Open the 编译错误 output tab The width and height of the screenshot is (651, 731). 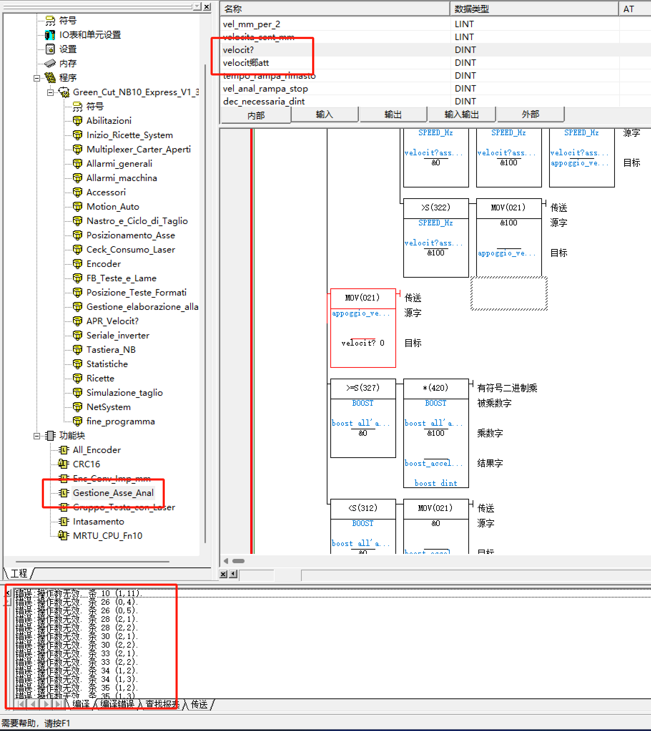pyautogui.click(x=117, y=704)
